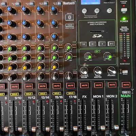Mute channel 9/10
The width and height of the screenshot is (136, 136).
tap(15, 87)
